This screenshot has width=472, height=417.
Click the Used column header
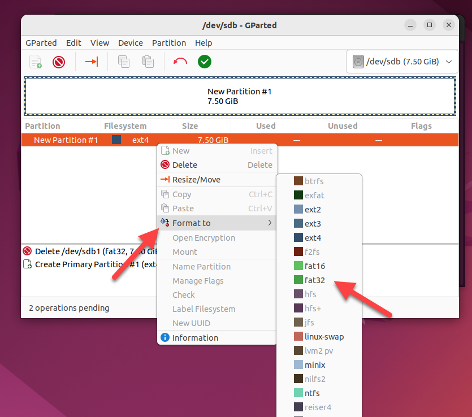266,126
